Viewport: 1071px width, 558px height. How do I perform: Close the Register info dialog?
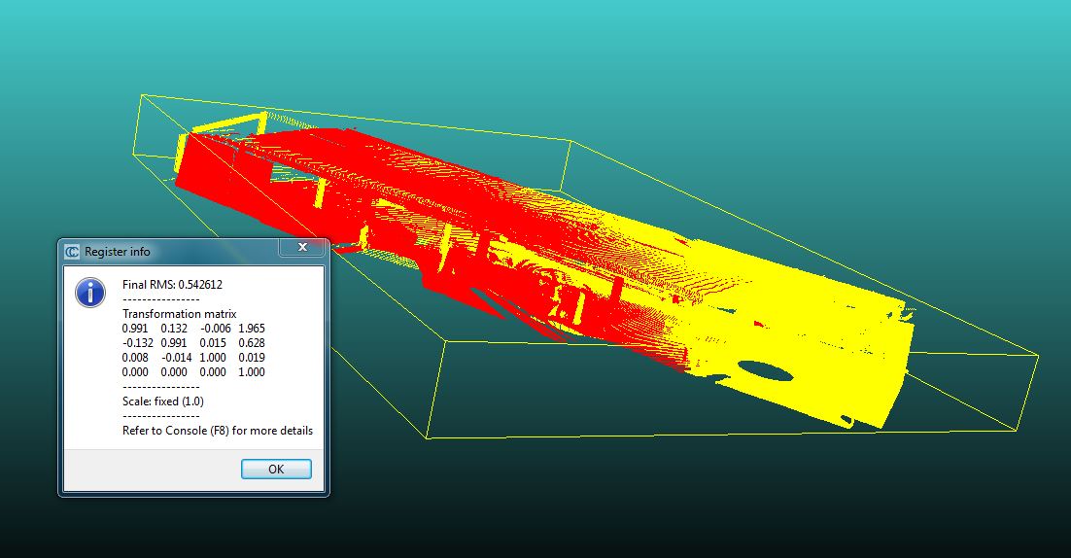point(302,249)
